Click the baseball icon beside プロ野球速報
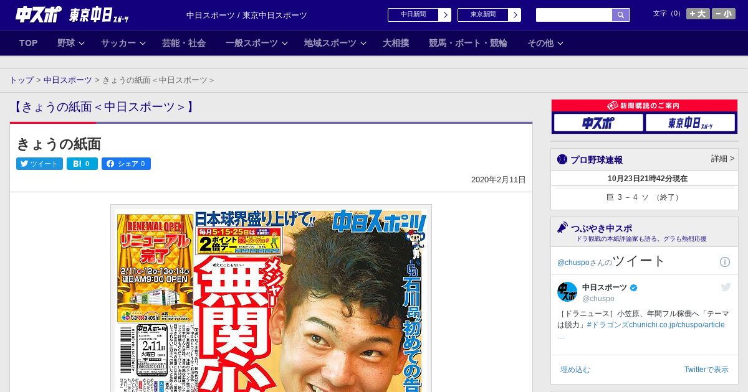This screenshot has width=748, height=392. 562,159
